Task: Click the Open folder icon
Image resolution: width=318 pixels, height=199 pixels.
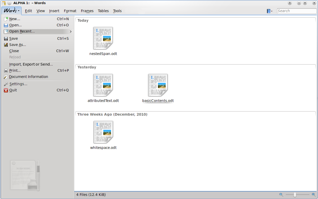Action: tap(6, 25)
